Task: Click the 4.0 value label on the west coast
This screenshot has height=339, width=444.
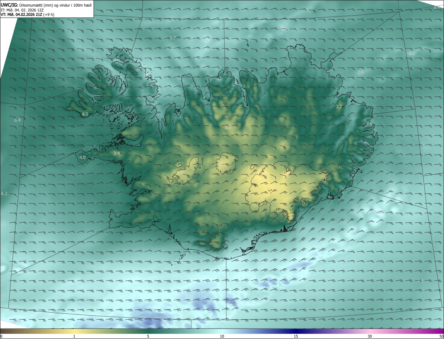Action: pos(83,157)
